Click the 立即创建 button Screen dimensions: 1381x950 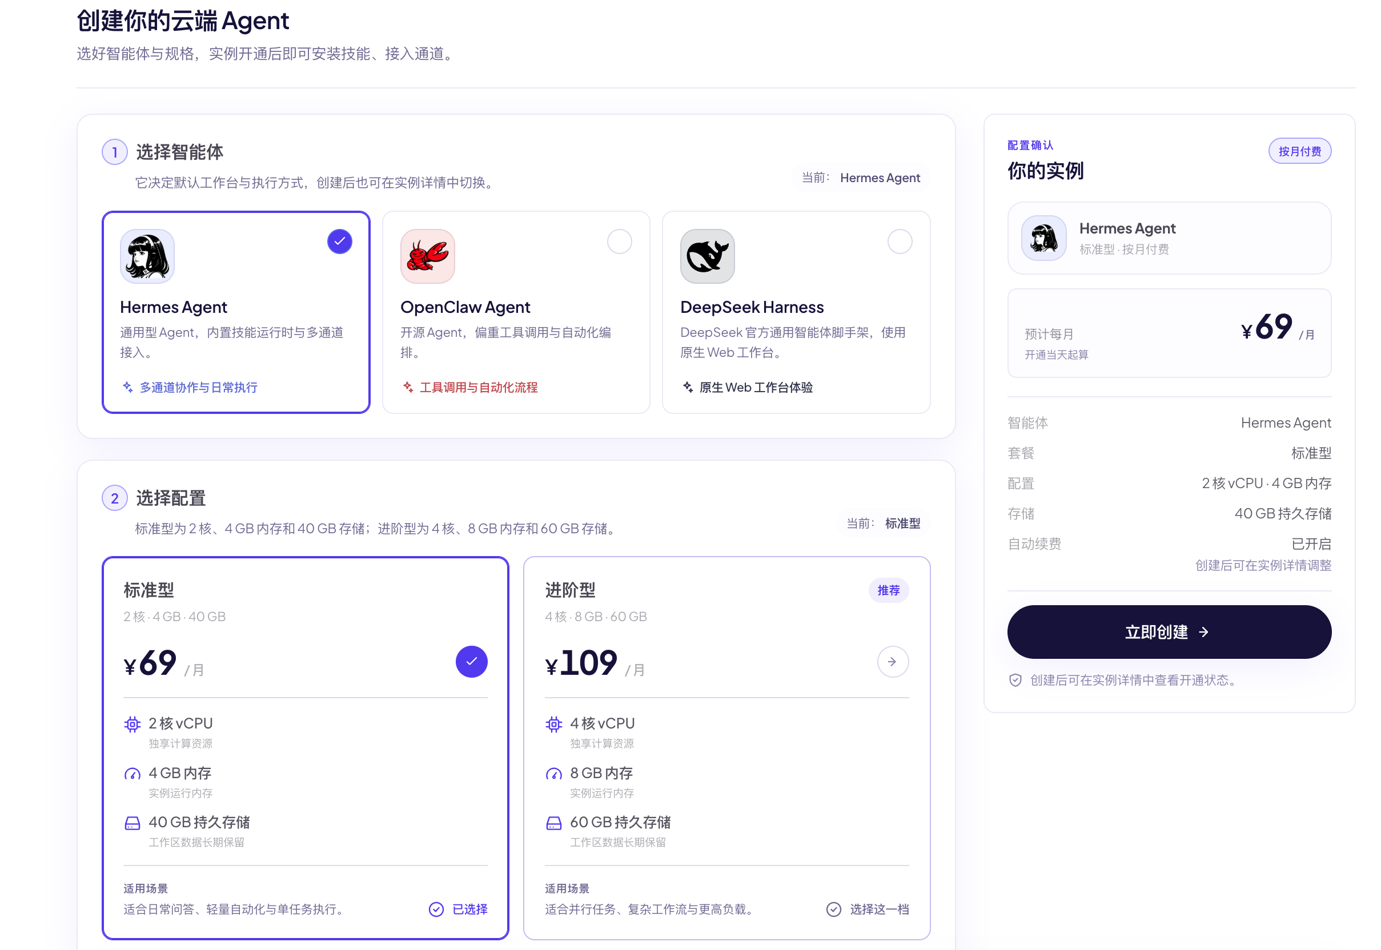pos(1169,632)
